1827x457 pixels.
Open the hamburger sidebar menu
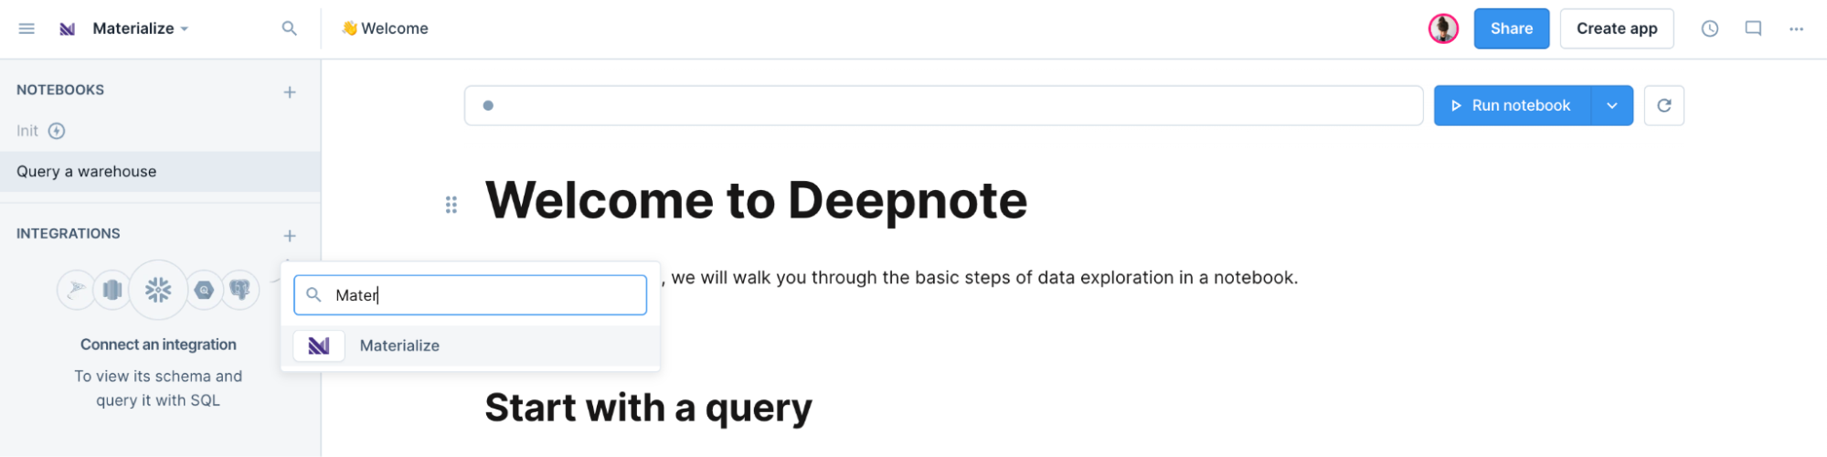pyautogui.click(x=27, y=28)
